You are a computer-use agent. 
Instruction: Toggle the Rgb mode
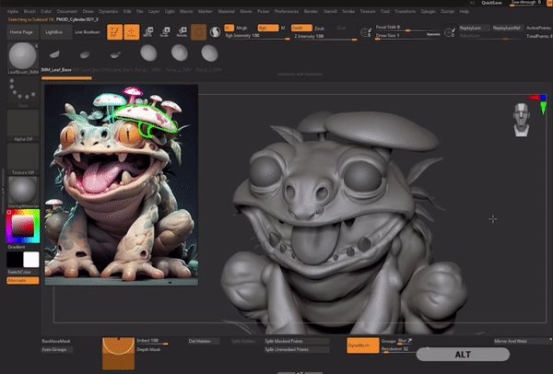(x=268, y=28)
